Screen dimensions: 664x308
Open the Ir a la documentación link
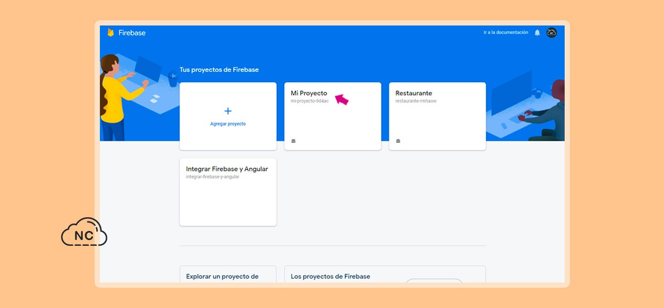tap(506, 32)
